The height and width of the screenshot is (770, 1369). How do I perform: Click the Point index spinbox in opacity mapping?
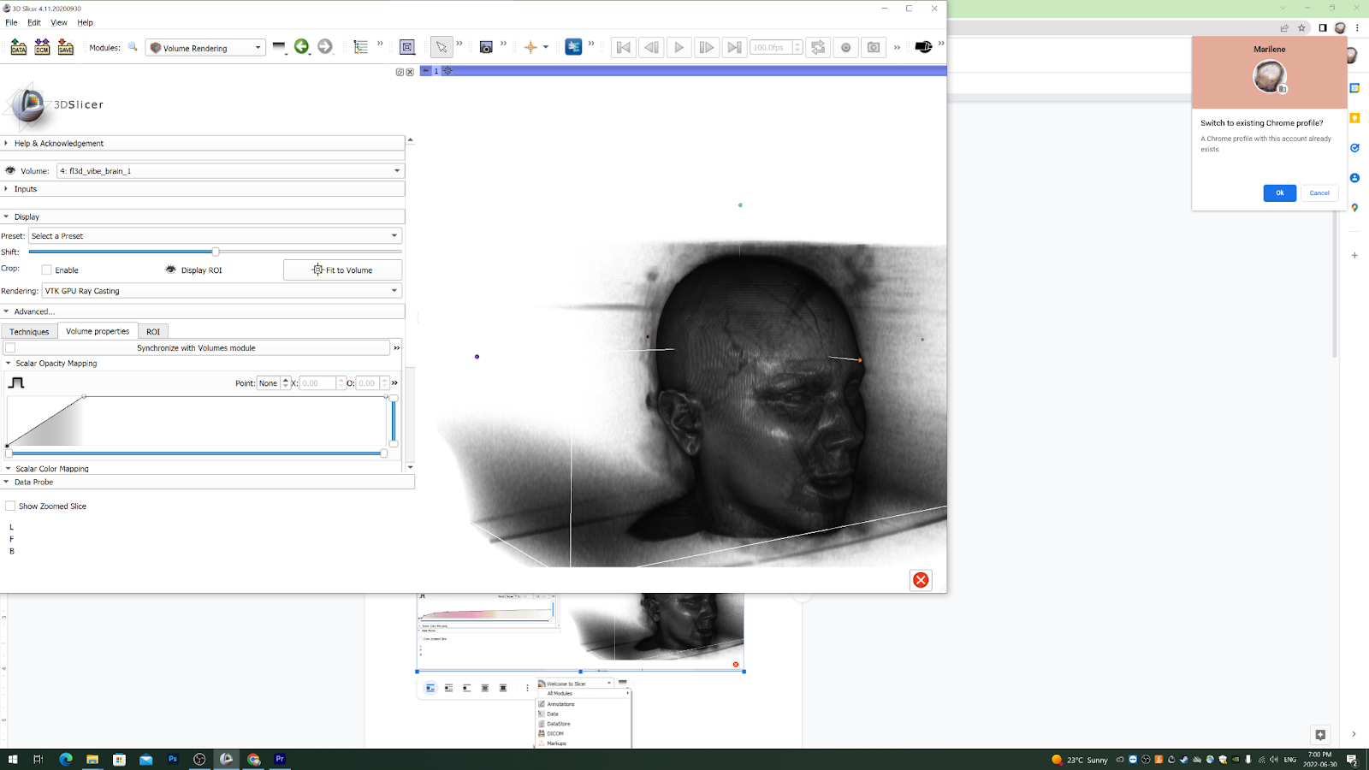click(x=273, y=382)
